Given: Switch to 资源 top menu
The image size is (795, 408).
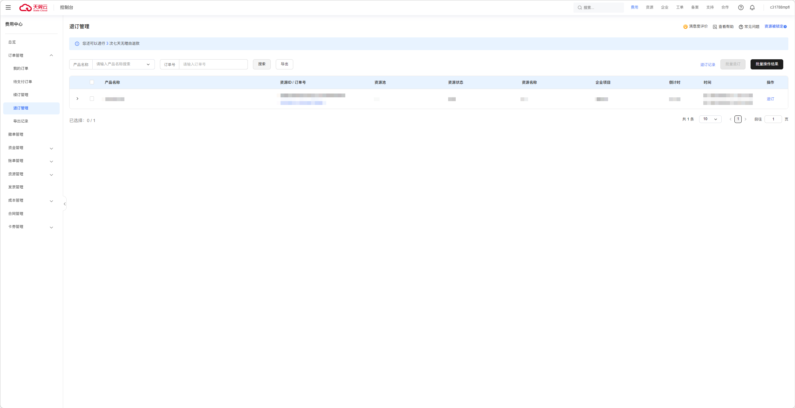Looking at the screenshot, I should 649,7.
